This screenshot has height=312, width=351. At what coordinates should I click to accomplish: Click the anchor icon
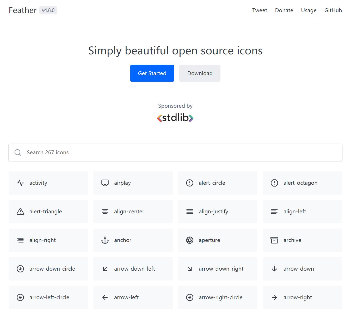(105, 240)
